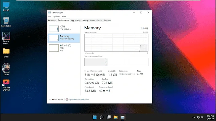Select Memory in the resource list
216x121 pixels.
pyautogui.click(x=64, y=38)
